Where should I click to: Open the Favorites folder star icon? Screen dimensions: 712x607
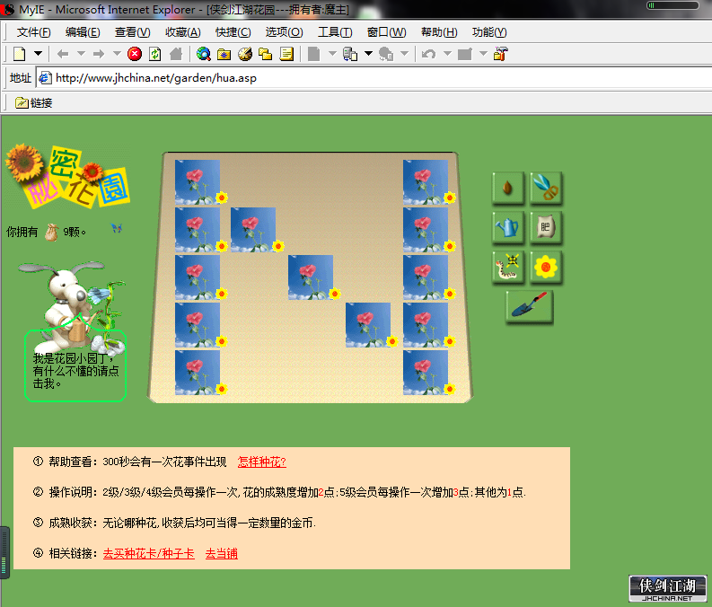pyautogui.click(x=224, y=55)
